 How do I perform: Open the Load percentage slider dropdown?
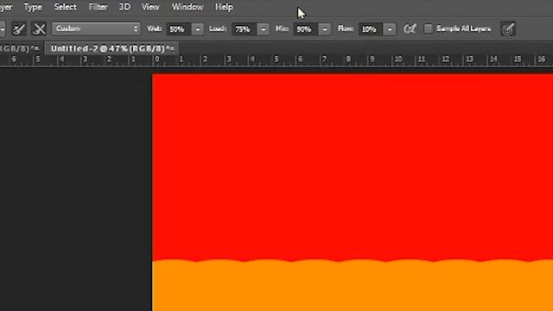pyautogui.click(x=263, y=29)
